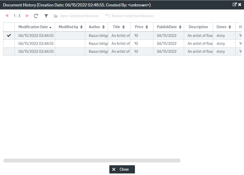
Task: Go to the next page of revisions
Action: [x=27, y=16]
